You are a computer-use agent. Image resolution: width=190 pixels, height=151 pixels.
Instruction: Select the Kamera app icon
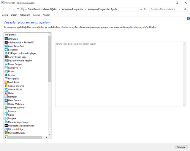point(6,111)
